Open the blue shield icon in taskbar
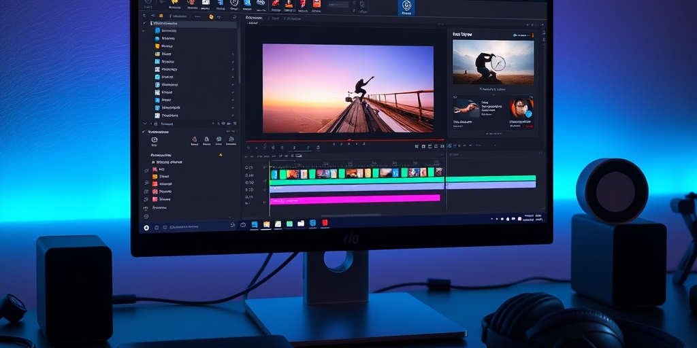697x348 pixels. (x=313, y=223)
